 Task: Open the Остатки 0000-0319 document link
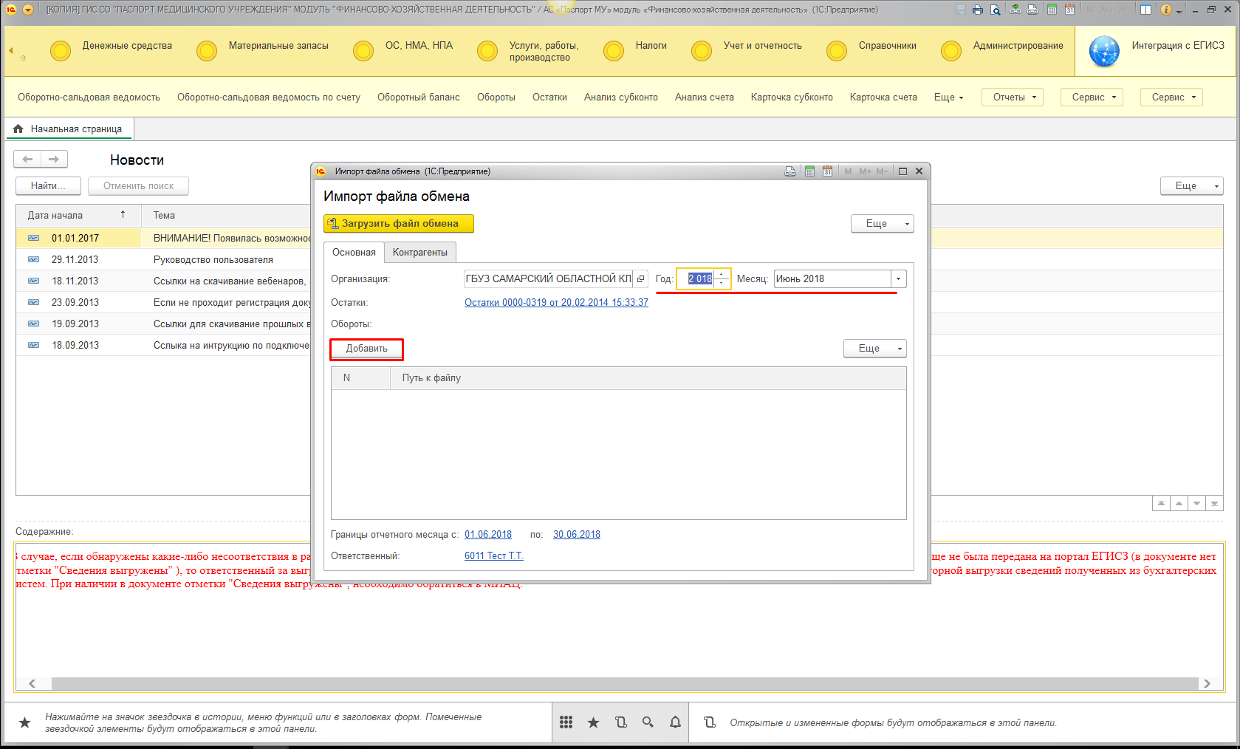556,302
